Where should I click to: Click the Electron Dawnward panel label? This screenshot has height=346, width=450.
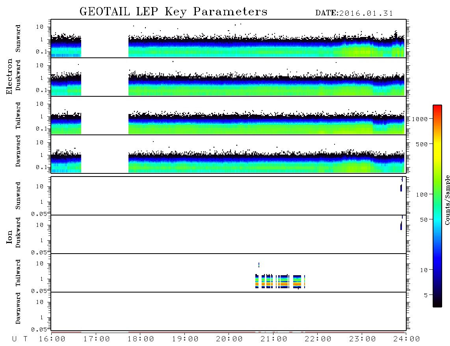click(x=18, y=151)
